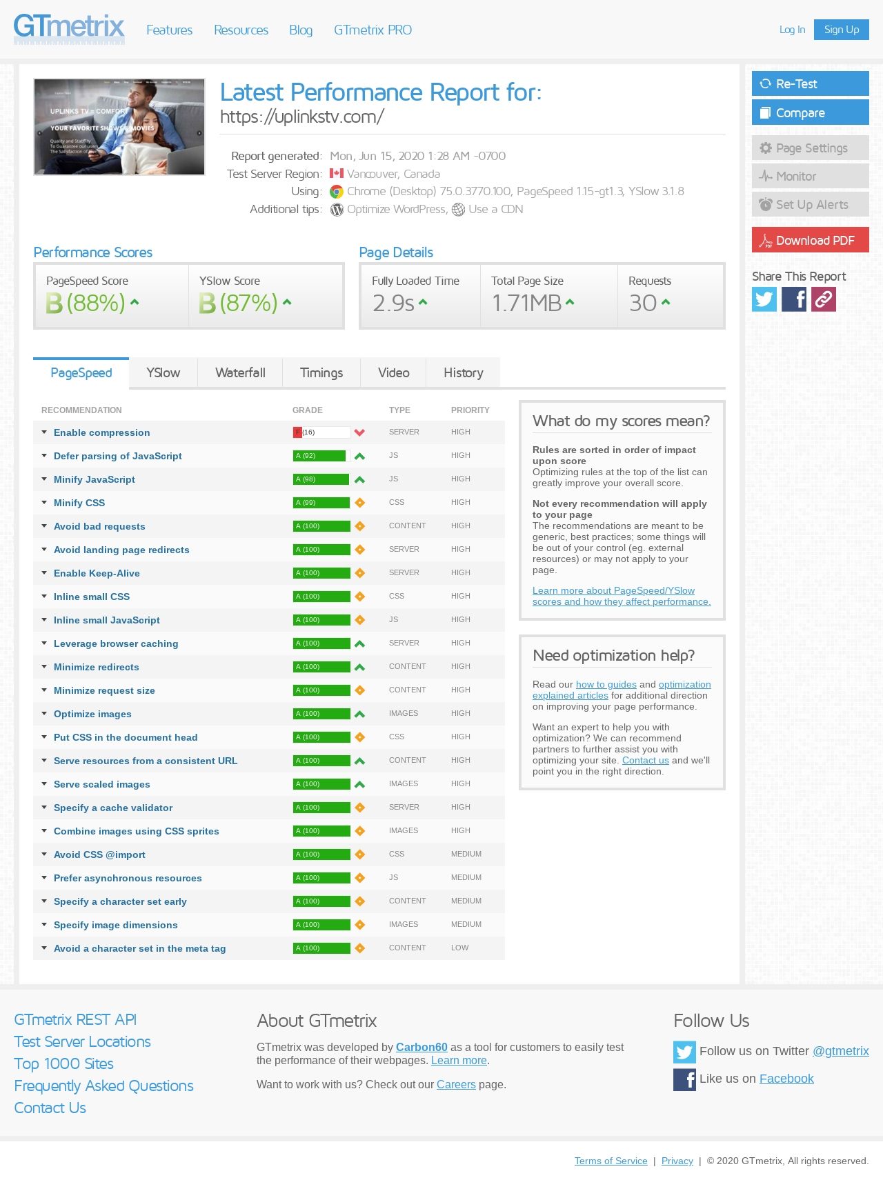This screenshot has width=883, height=1180.
Task: Open the Waterfall tab
Action: (240, 373)
